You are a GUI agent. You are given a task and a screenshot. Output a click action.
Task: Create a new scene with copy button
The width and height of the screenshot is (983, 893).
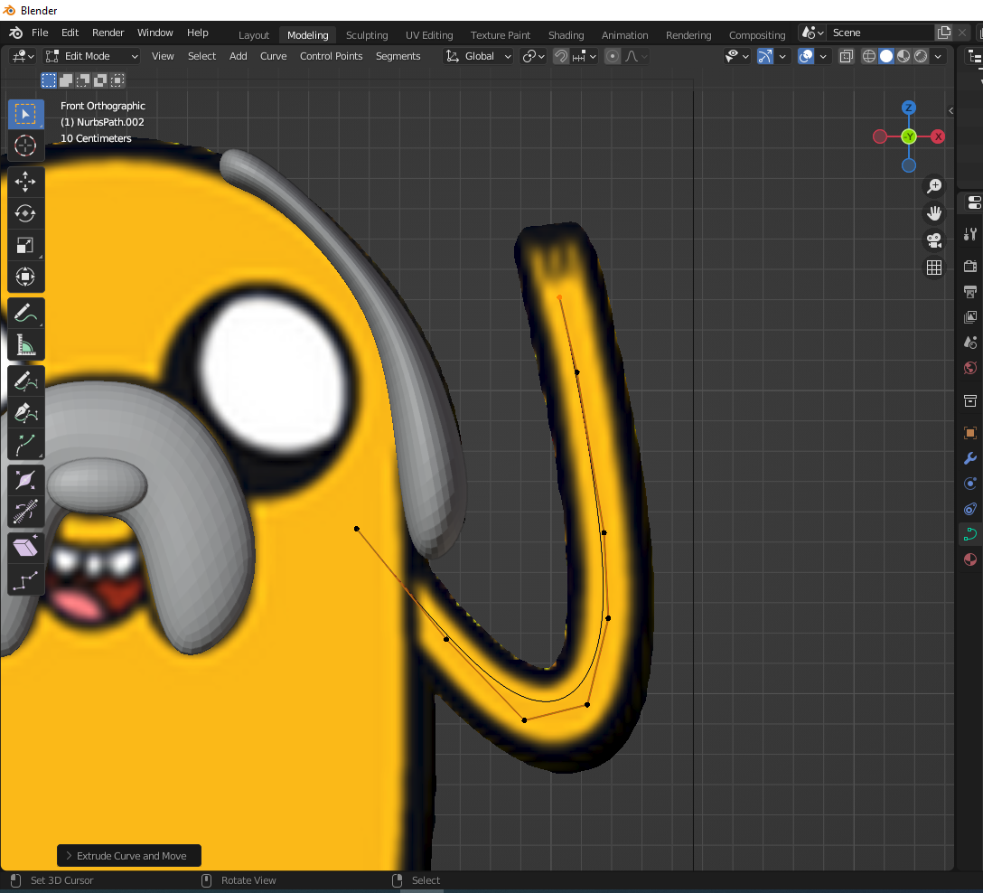coord(944,33)
